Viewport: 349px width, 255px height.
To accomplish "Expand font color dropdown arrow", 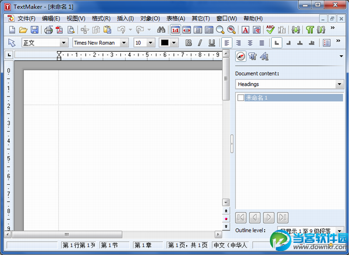I will point(174,42).
